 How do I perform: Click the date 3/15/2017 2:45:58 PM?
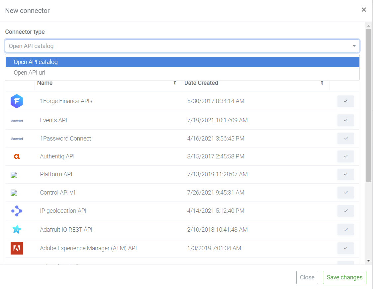tap(216, 156)
